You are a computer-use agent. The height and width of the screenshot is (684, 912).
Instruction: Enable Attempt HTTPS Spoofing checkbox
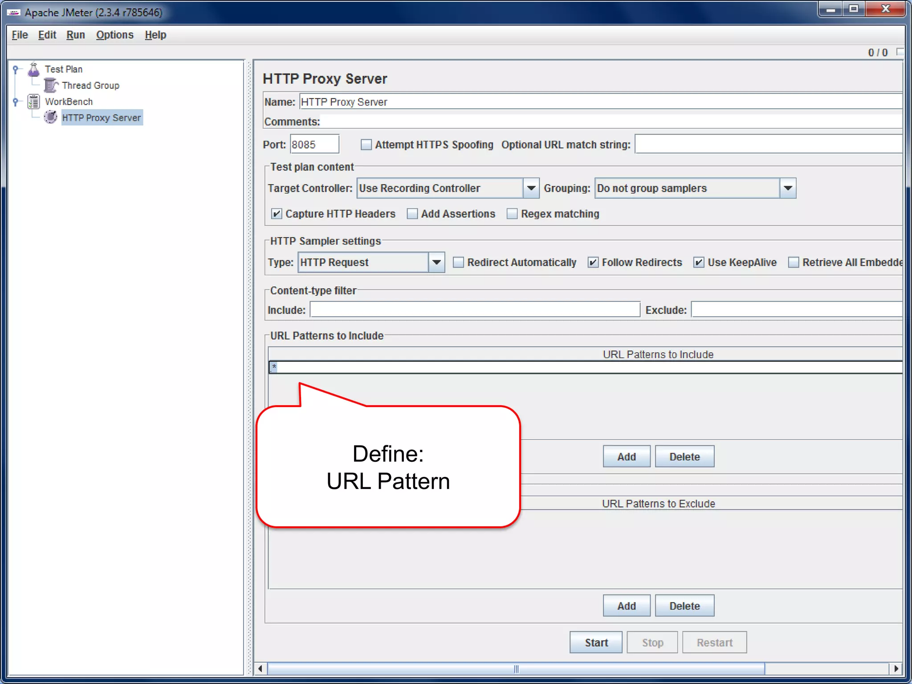point(366,145)
